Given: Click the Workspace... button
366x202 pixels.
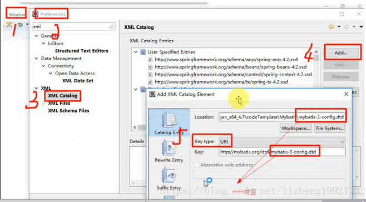Looking at the screenshot, I should click(295, 128).
